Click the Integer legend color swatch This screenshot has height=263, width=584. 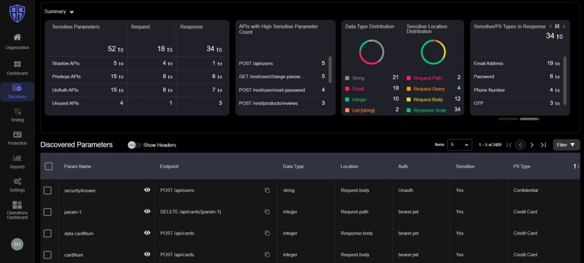click(347, 100)
